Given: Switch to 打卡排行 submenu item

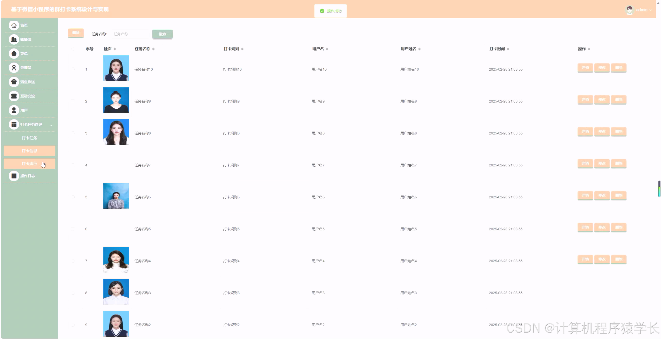Looking at the screenshot, I should pos(29,164).
